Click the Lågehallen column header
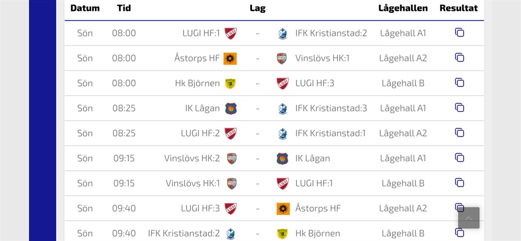The image size is (521, 241). [403, 8]
